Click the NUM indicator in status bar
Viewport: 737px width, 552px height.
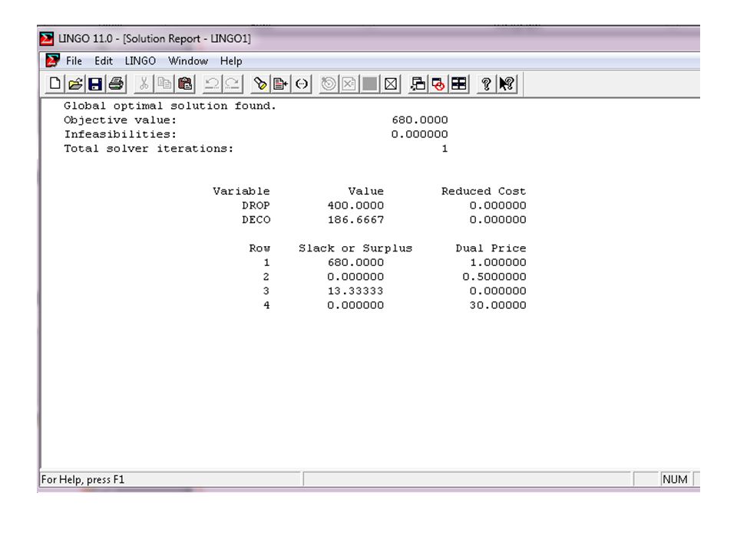tap(675, 479)
